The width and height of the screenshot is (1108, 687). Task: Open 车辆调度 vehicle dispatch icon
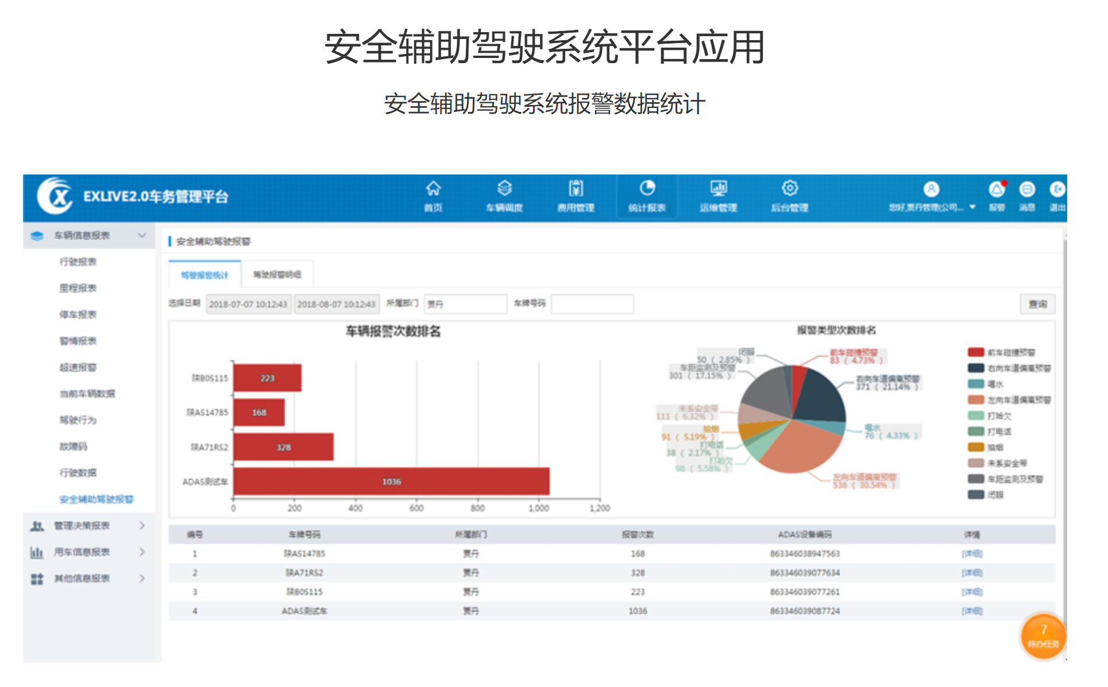[x=504, y=189]
